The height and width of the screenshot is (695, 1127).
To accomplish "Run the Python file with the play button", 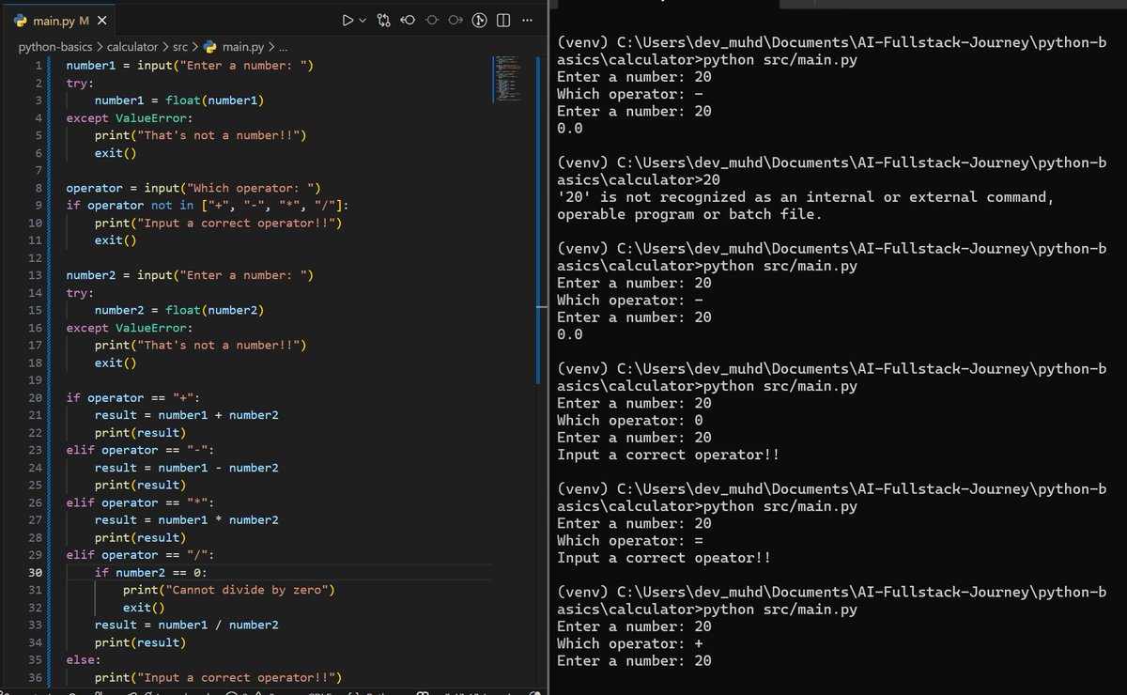I will 347,21.
